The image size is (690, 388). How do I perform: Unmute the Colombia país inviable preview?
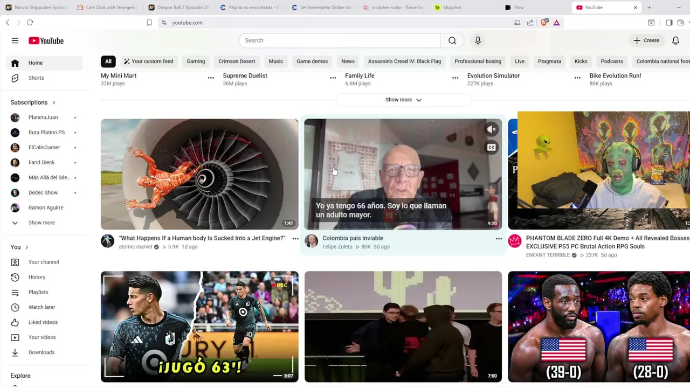[x=492, y=129]
